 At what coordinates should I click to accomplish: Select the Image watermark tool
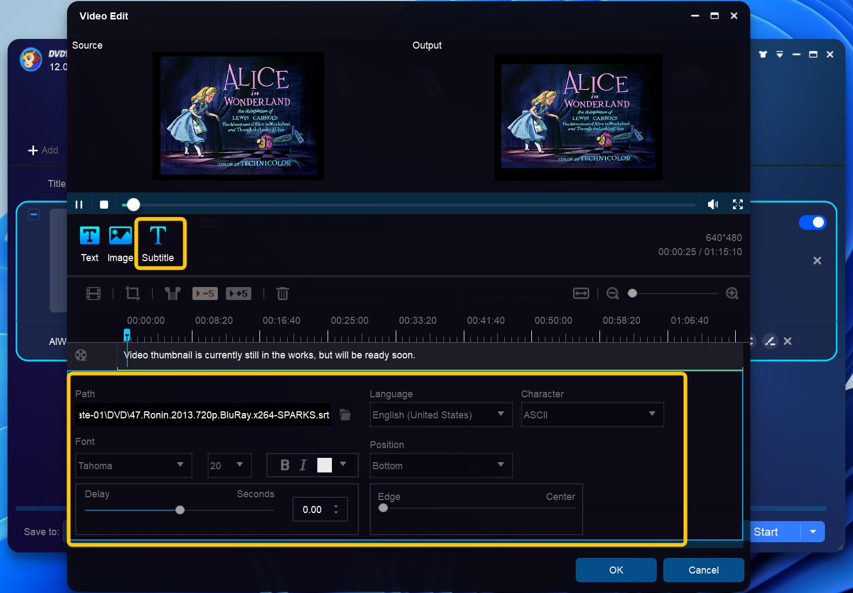click(x=121, y=244)
